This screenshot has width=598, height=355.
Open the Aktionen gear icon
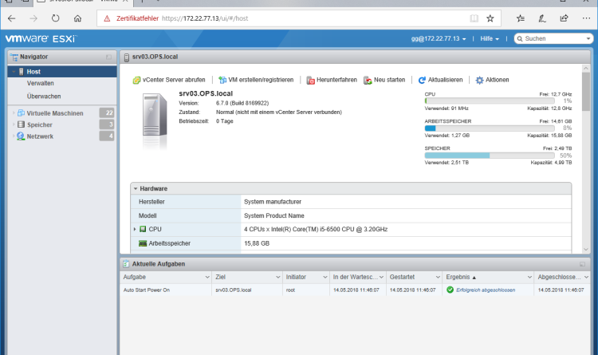tap(479, 80)
